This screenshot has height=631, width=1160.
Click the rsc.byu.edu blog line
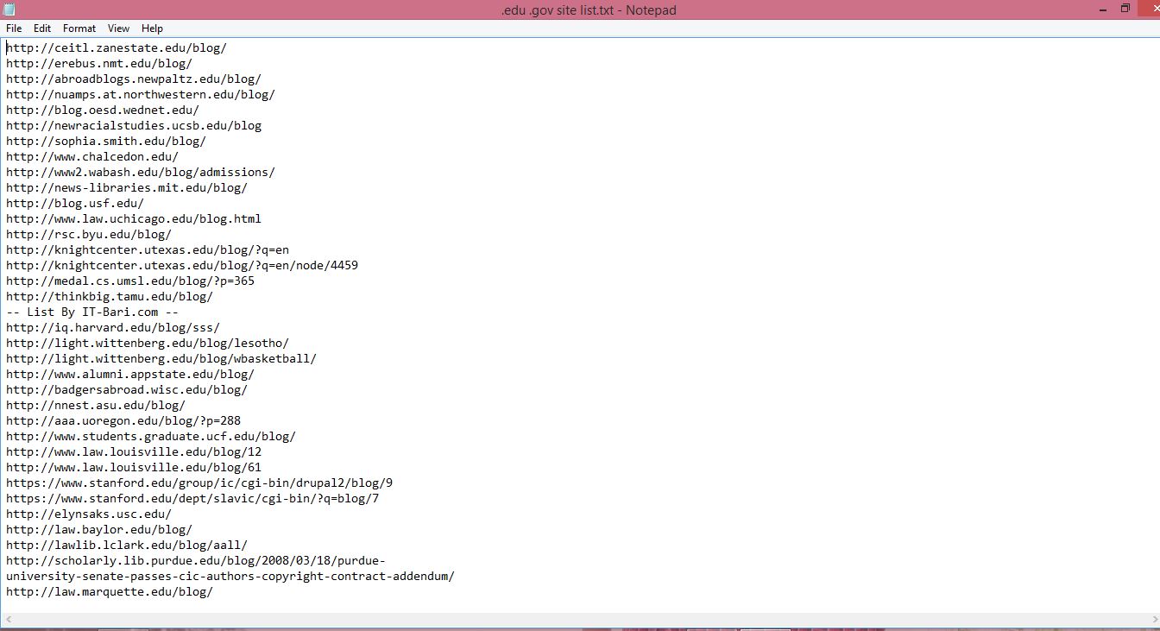coord(89,235)
